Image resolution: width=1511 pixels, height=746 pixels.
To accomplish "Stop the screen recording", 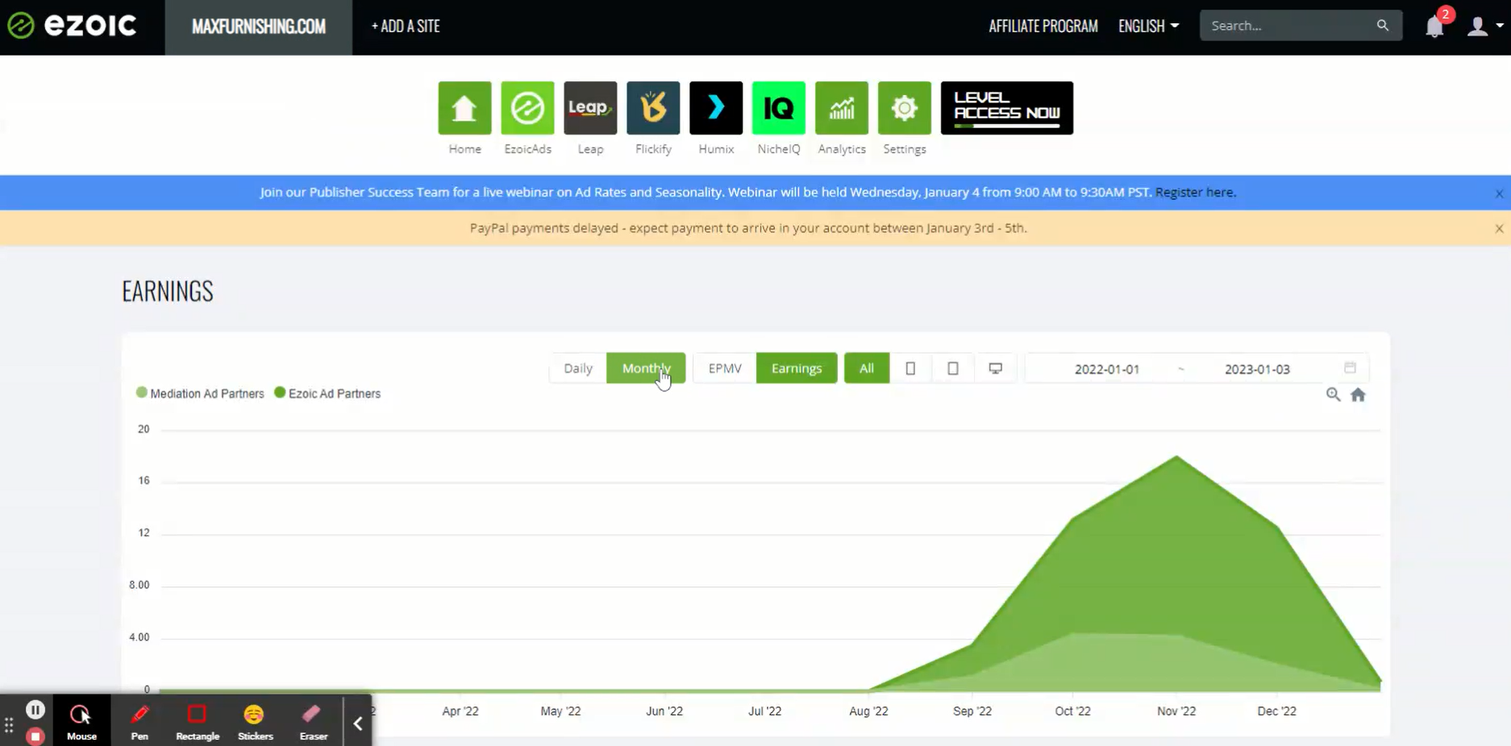I will coord(35,736).
